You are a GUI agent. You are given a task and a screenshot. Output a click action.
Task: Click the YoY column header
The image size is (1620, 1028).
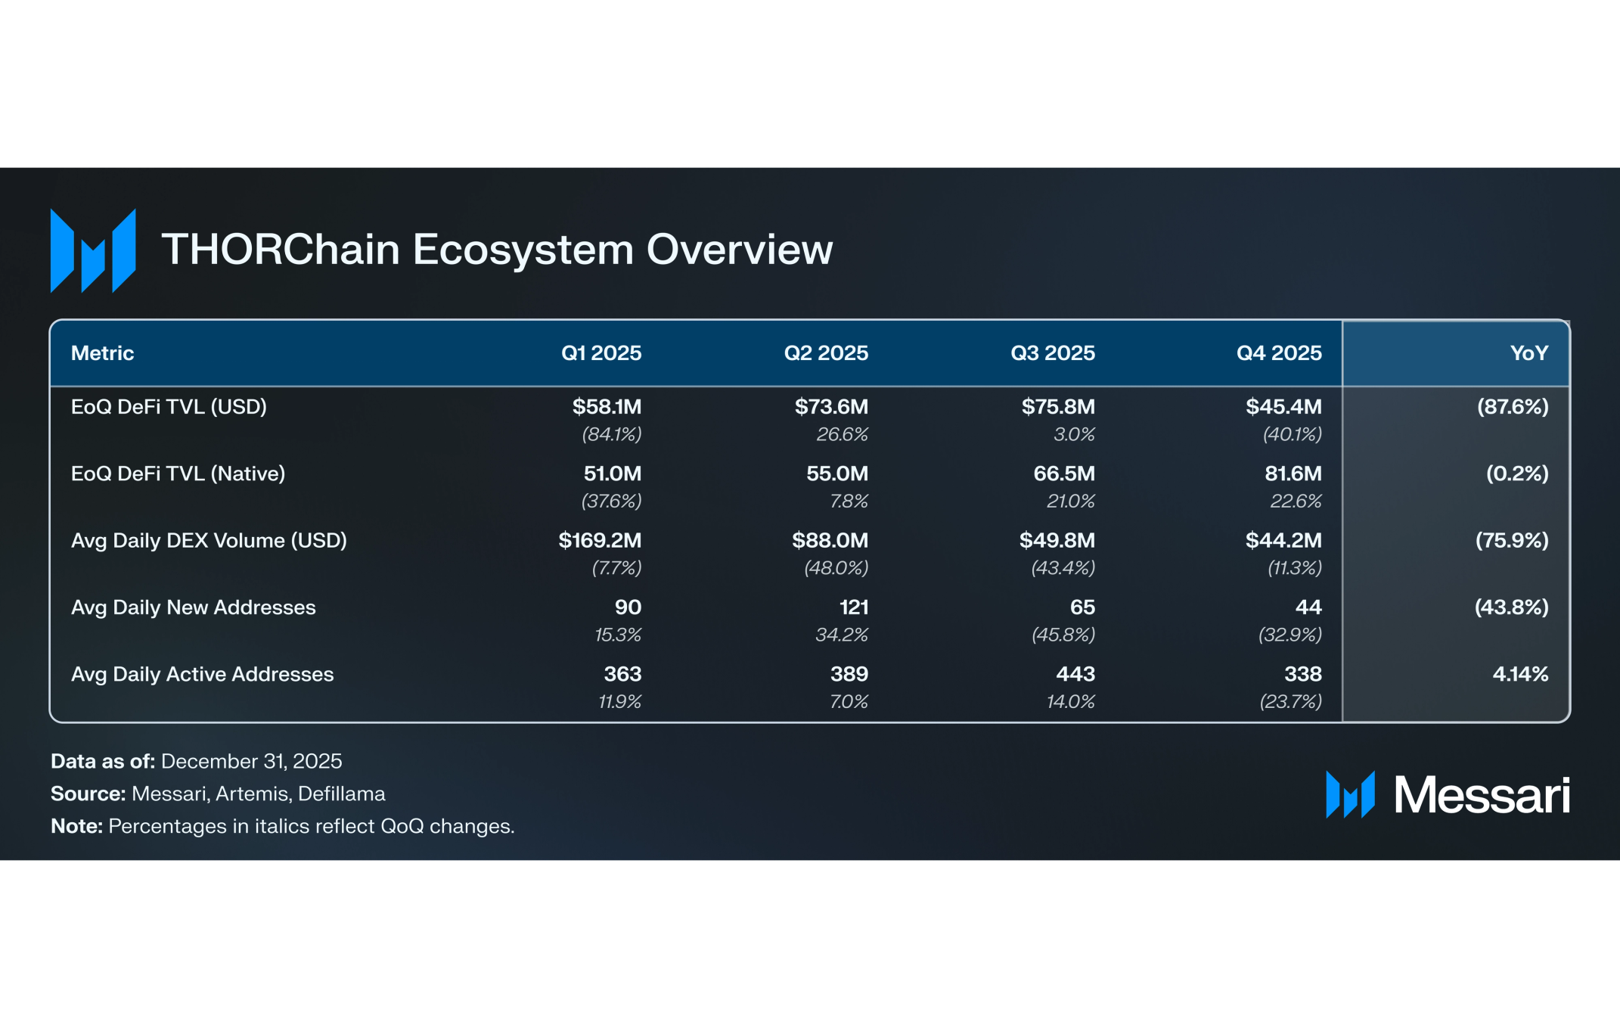(1528, 353)
